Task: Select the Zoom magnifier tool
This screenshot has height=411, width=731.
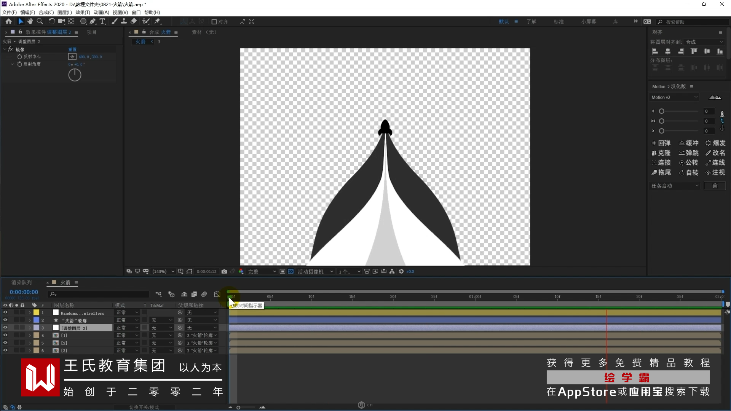Action: (40, 21)
